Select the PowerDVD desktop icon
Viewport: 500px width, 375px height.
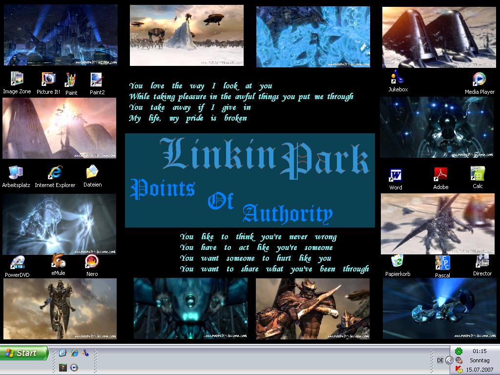tap(17, 263)
